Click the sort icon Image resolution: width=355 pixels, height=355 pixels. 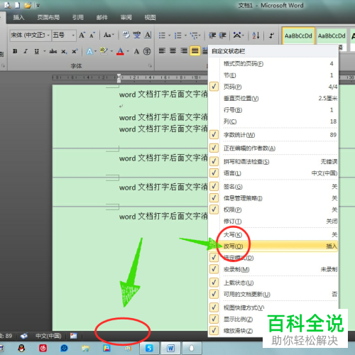[256, 35]
